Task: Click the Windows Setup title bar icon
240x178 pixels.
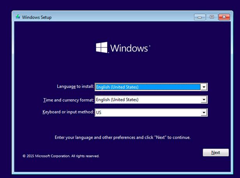Action: pyautogui.click(x=18, y=17)
